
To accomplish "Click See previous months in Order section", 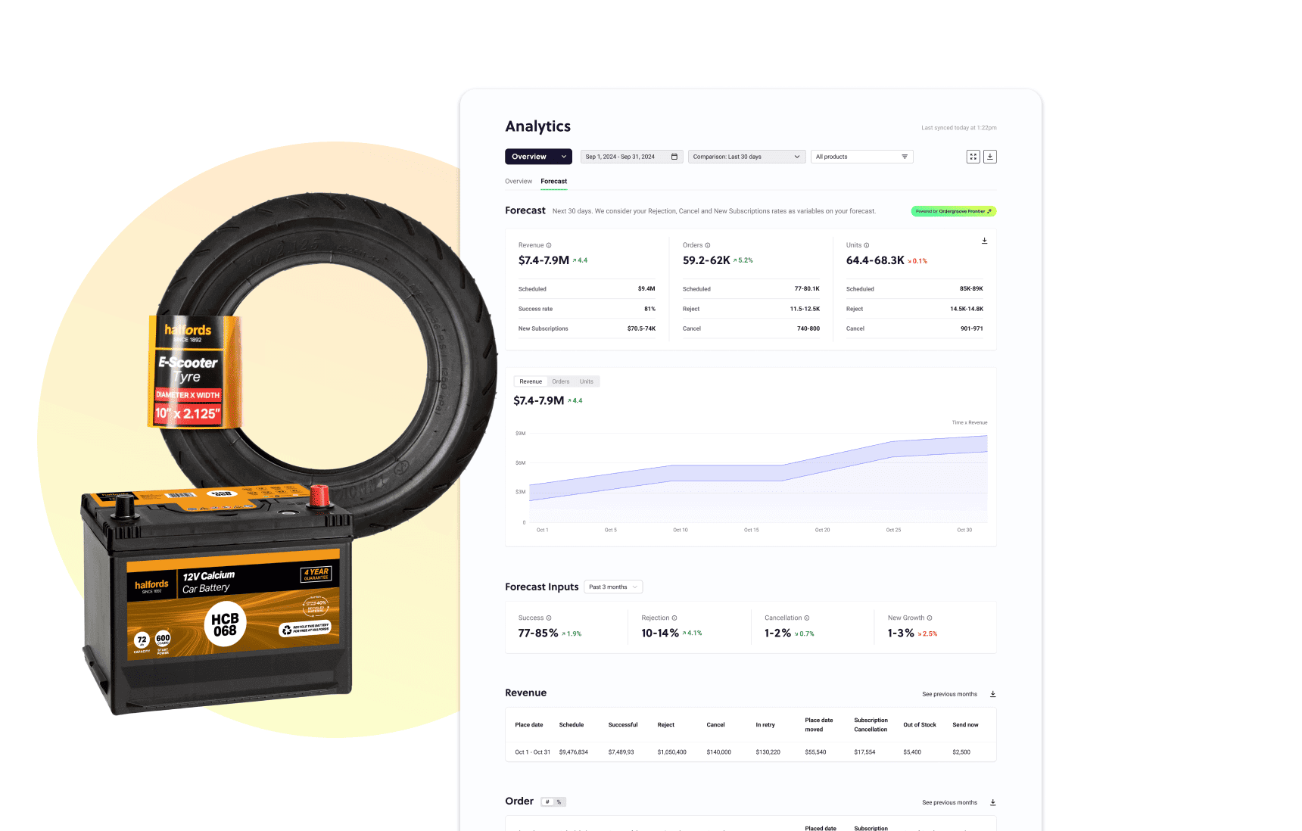I will tap(950, 802).
